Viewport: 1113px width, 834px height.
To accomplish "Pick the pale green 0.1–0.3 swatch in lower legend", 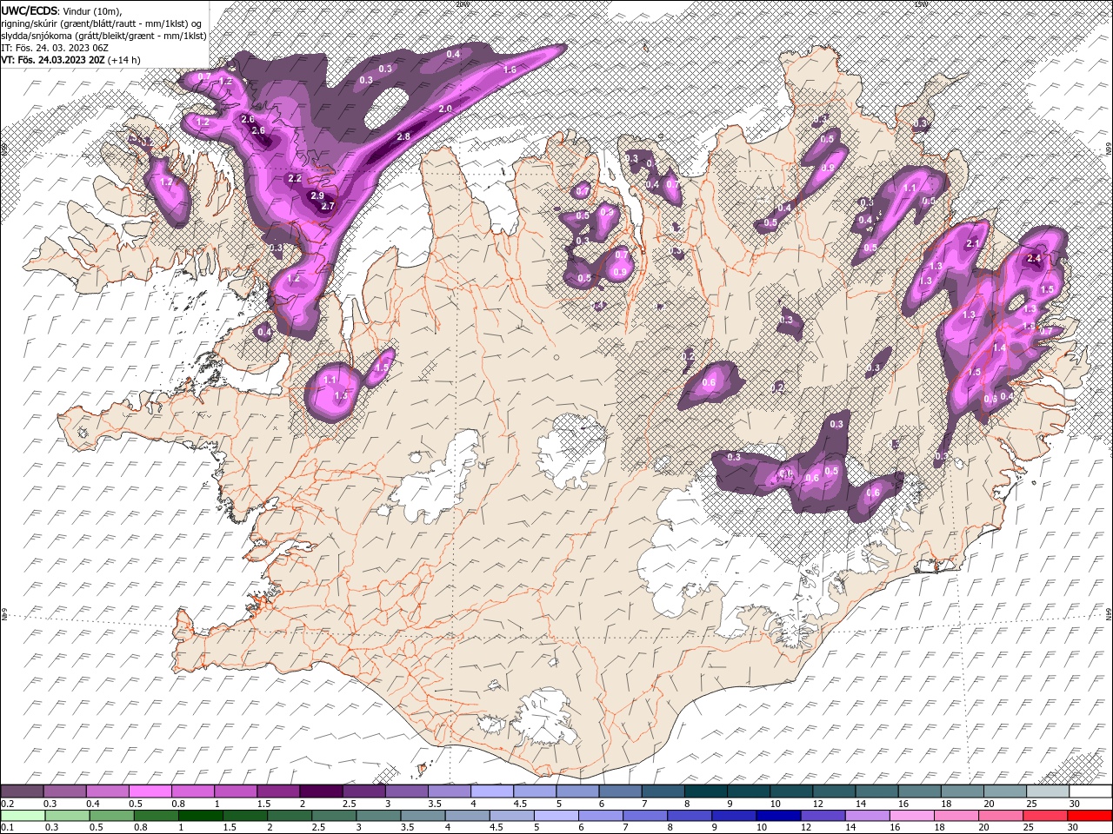I will pyautogui.click(x=23, y=816).
